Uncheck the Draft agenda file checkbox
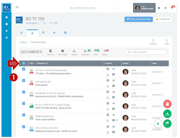Screen dimensions: 180x138 (24, 81)
